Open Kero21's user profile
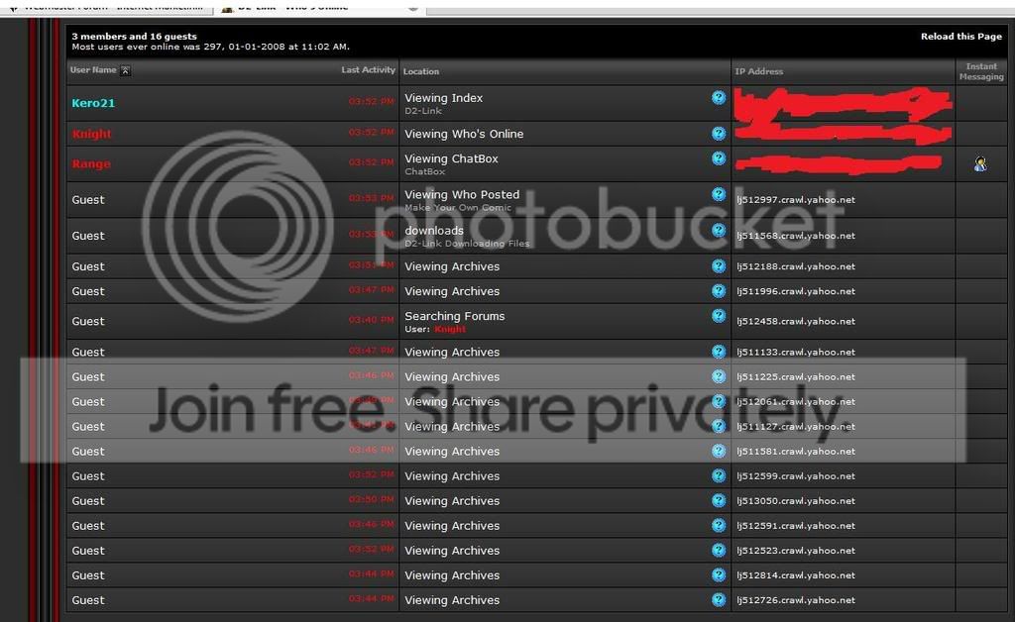Image resolution: width=1015 pixels, height=622 pixels. [93, 103]
